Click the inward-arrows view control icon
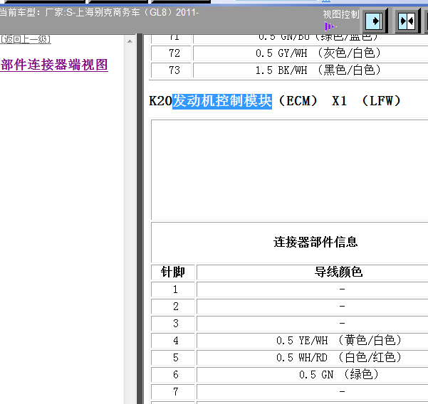This screenshot has height=404, width=428. coord(407,21)
